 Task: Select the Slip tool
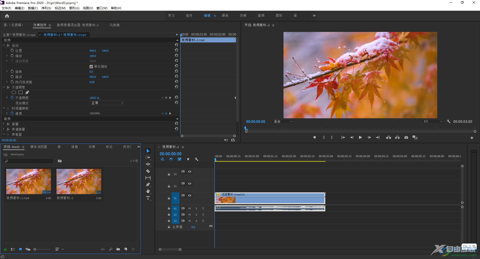[x=148, y=178]
